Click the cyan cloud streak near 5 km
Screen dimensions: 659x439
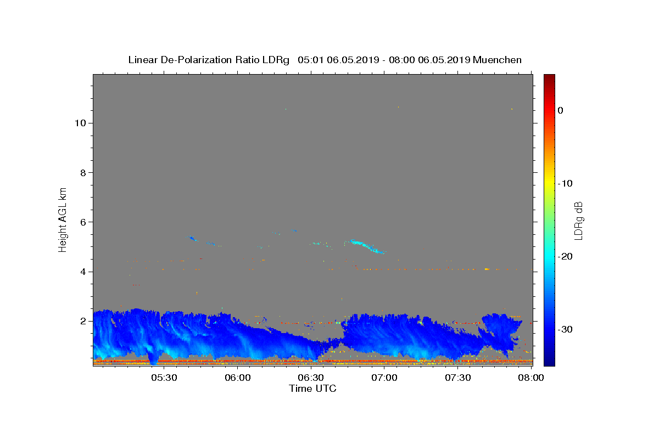(365, 246)
